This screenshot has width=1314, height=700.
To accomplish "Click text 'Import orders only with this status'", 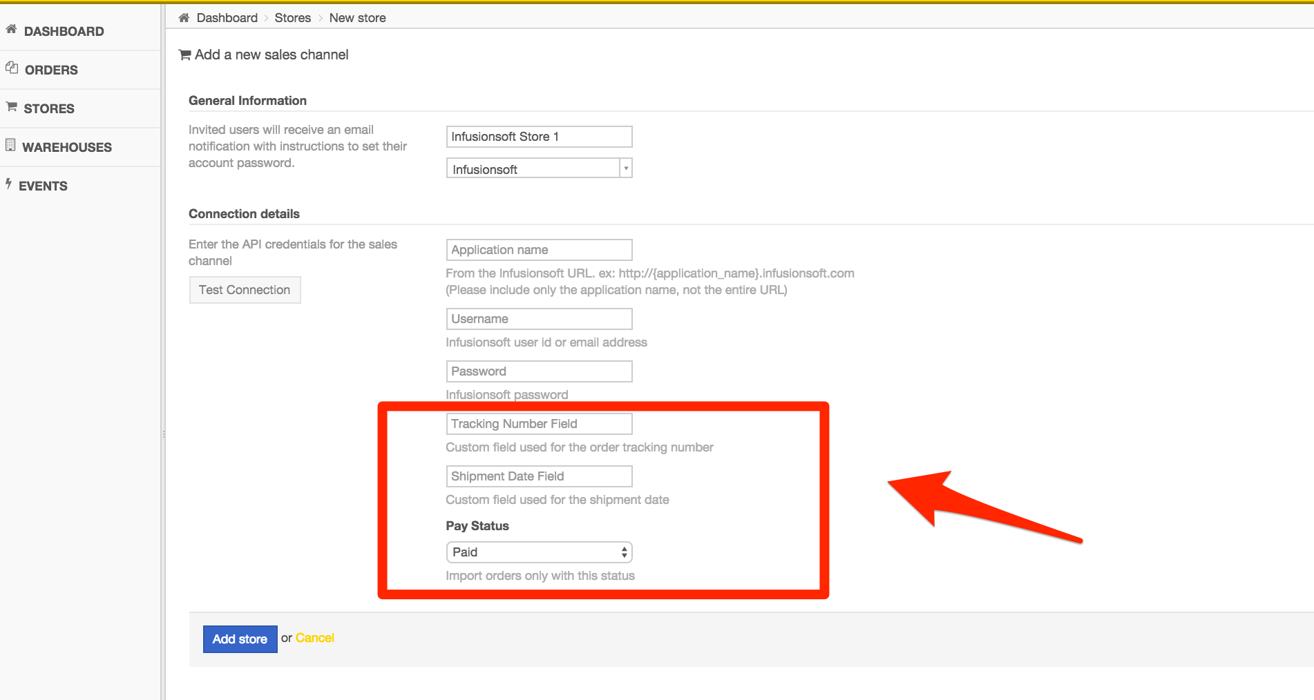I will 540,576.
